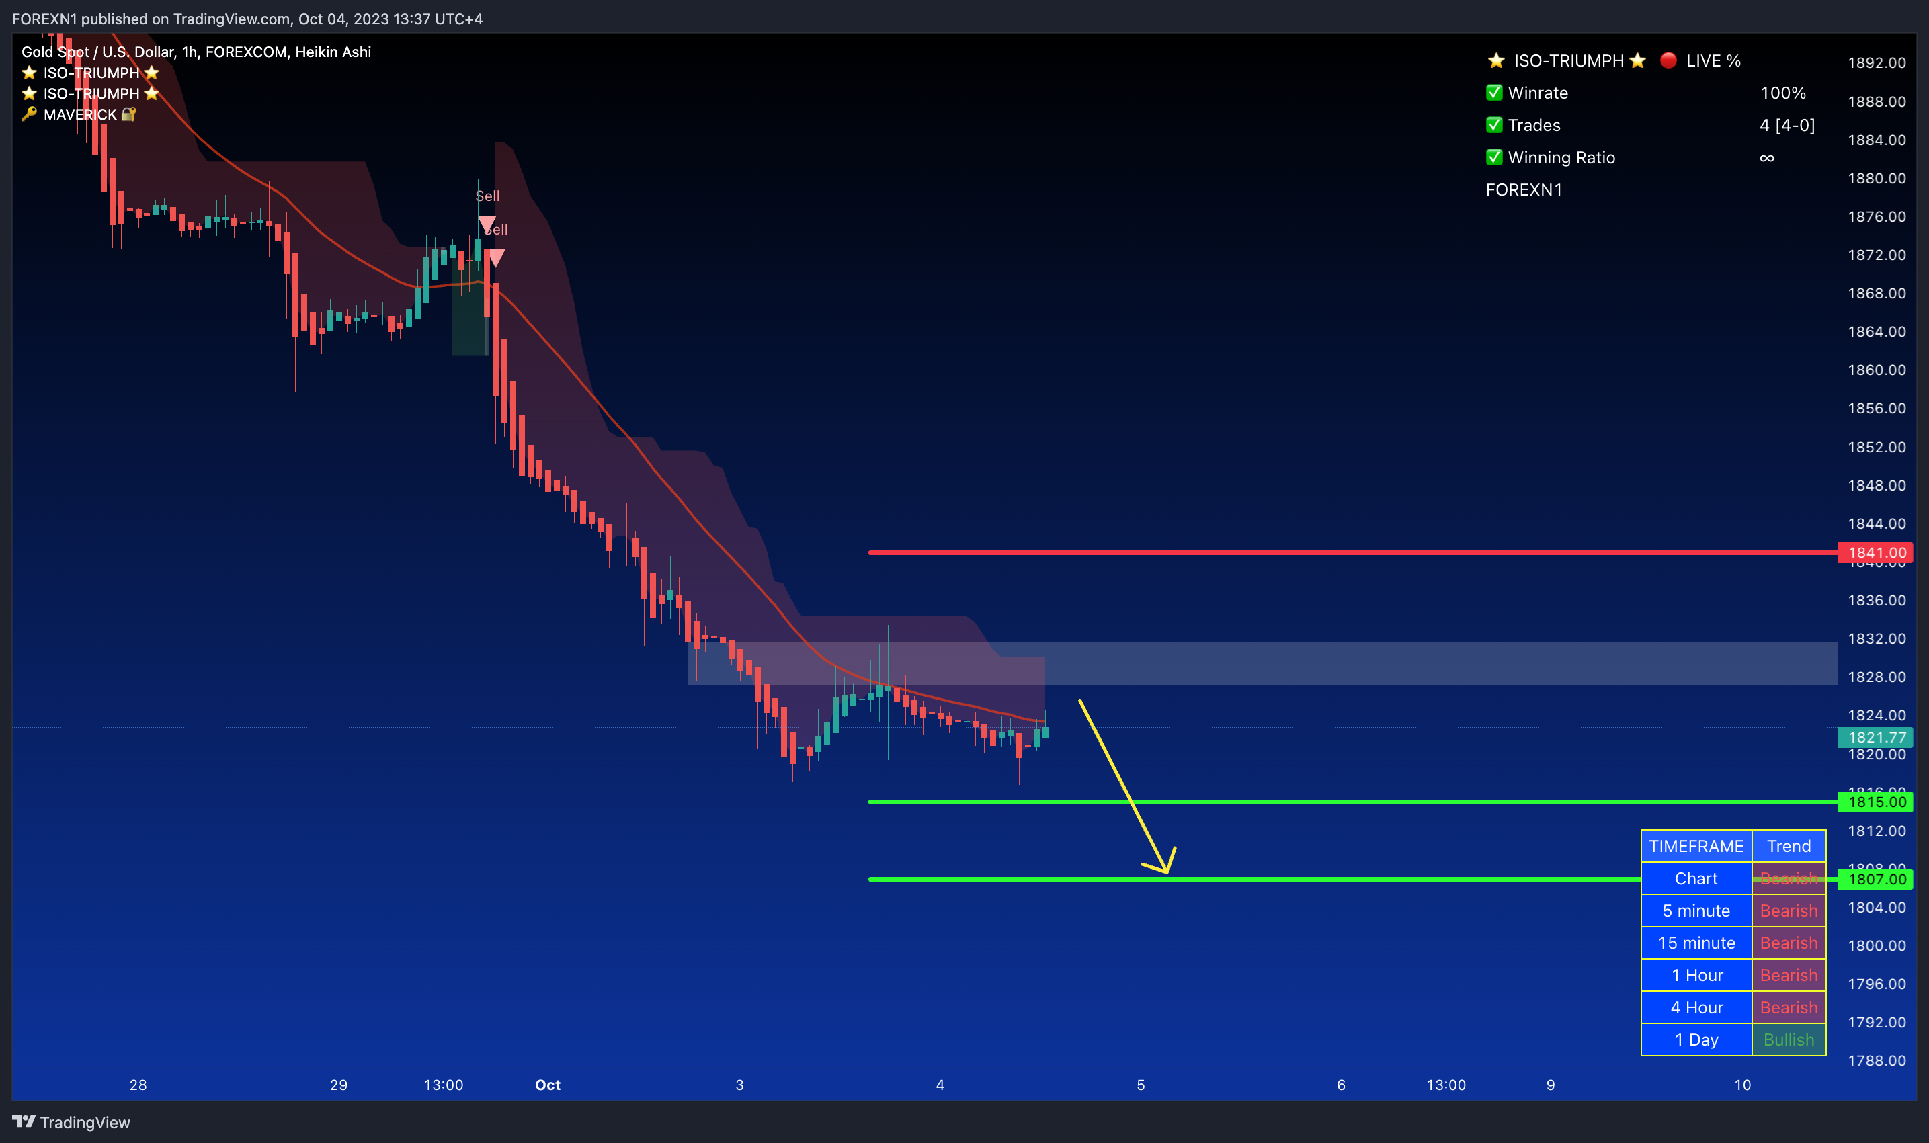The height and width of the screenshot is (1143, 1929).
Task: Click the Winning Ratio green checkmark icon
Action: pos(1493,157)
